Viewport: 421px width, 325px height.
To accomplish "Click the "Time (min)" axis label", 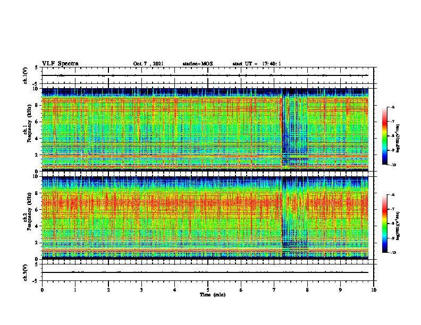I will 213,295.
